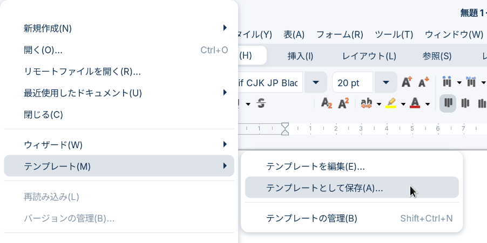
Task: Click the 20 pt font size field
Action: tap(353, 83)
